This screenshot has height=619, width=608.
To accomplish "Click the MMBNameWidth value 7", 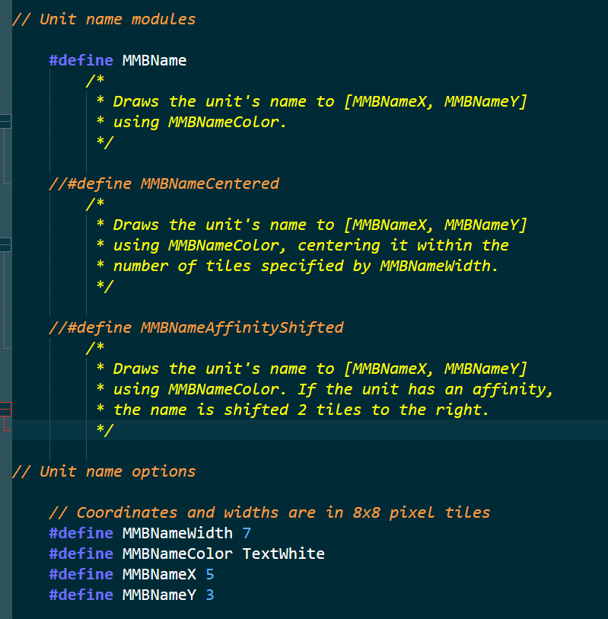I will [x=247, y=533].
